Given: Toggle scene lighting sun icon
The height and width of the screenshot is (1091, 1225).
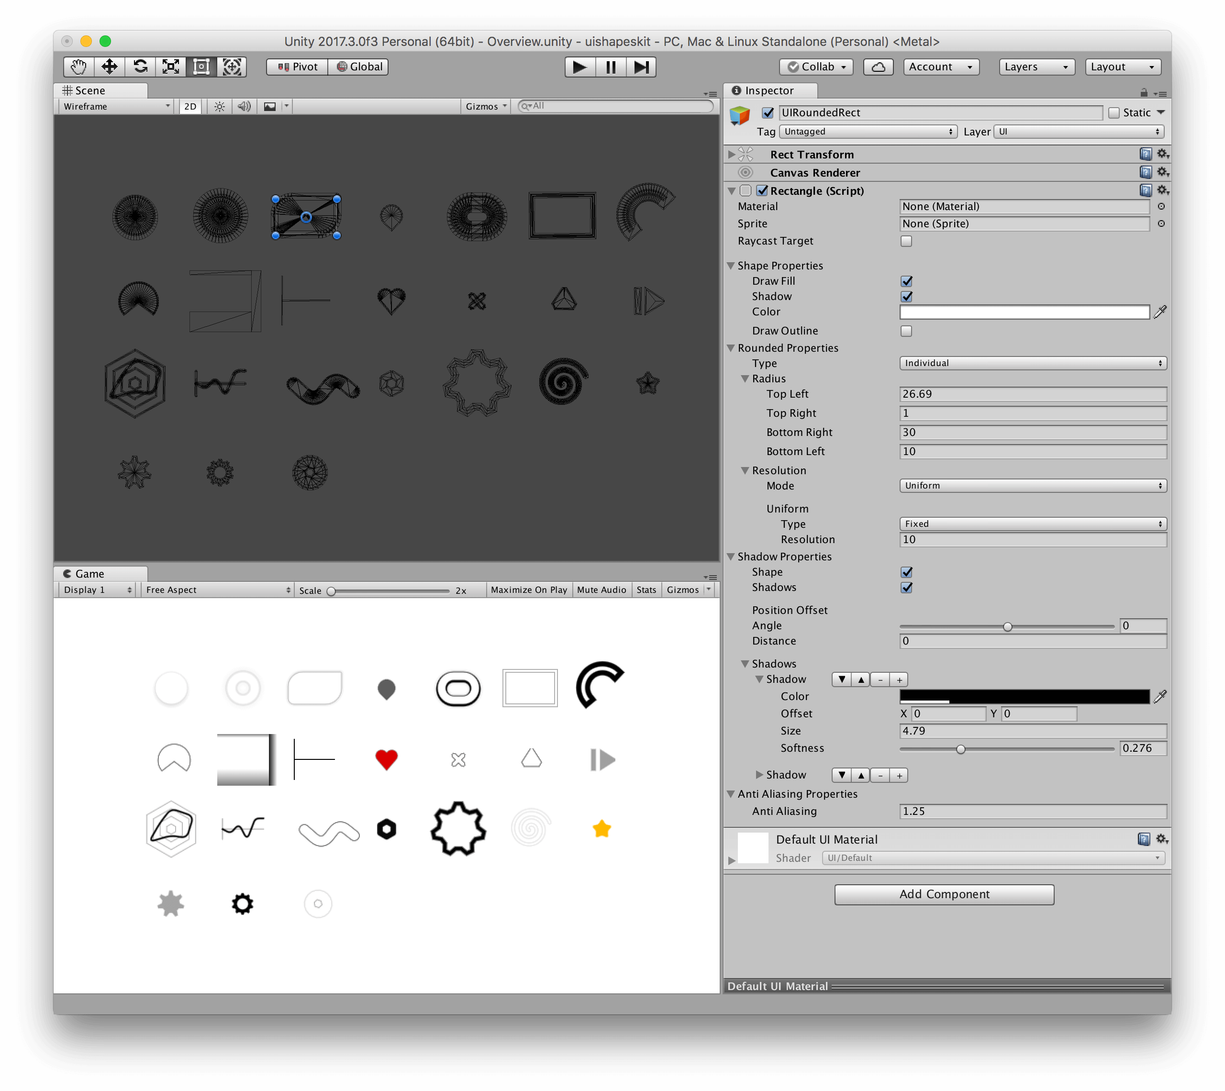Looking at the screenshot, I should [x=219, y=107].
